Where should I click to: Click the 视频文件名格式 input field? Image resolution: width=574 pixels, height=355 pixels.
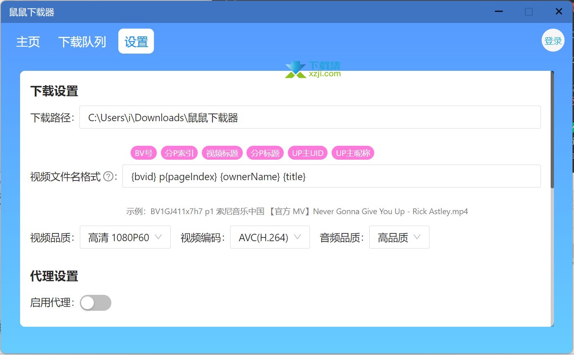point(332,176)
